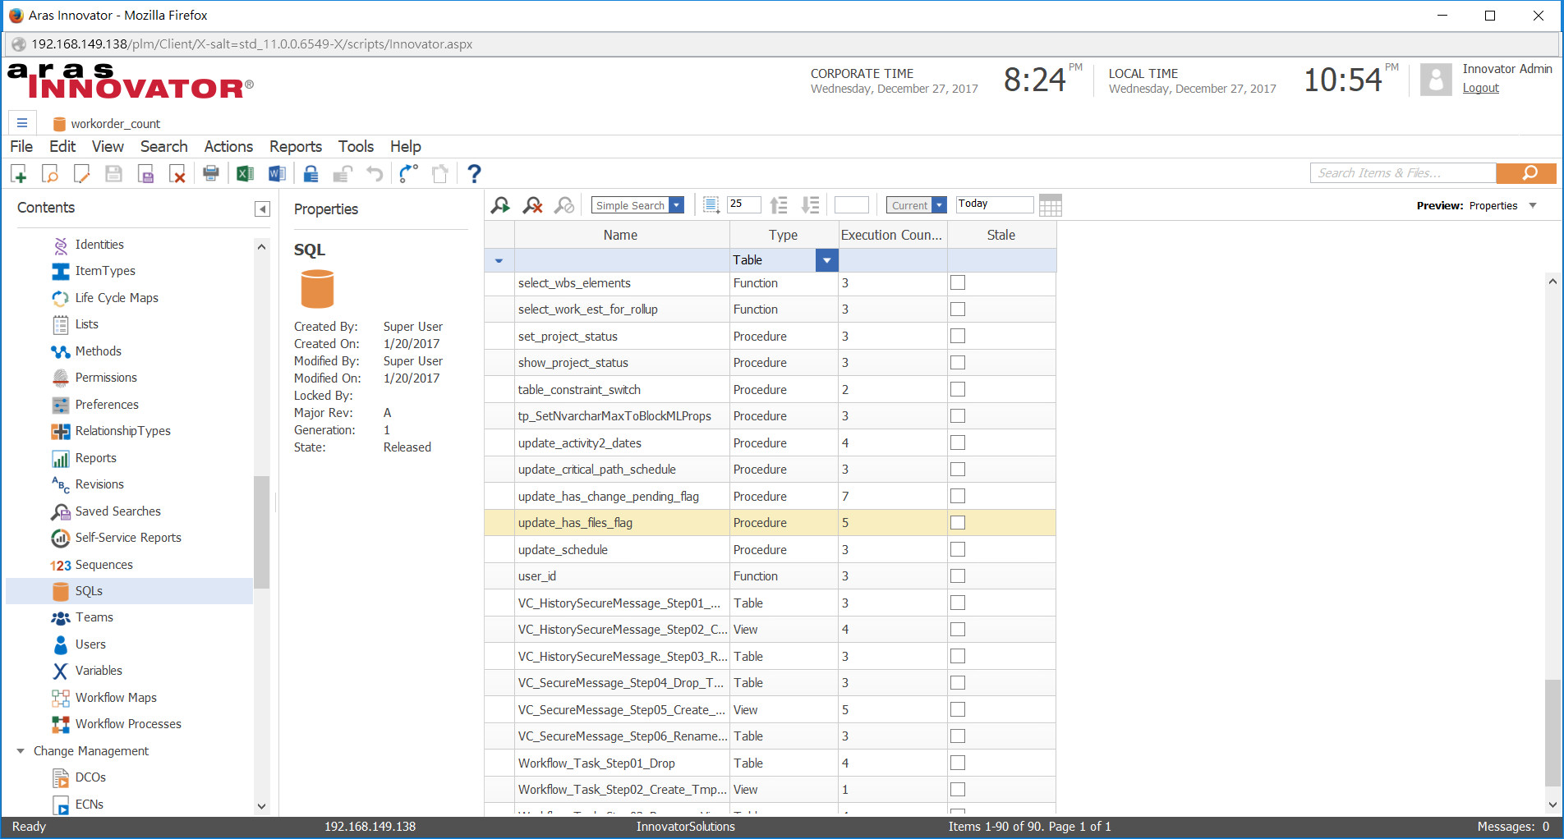The height and width of the screenshot is (839, 1564).
Task: Open Methods in the Contents tree
Action: tap(98, 351)
